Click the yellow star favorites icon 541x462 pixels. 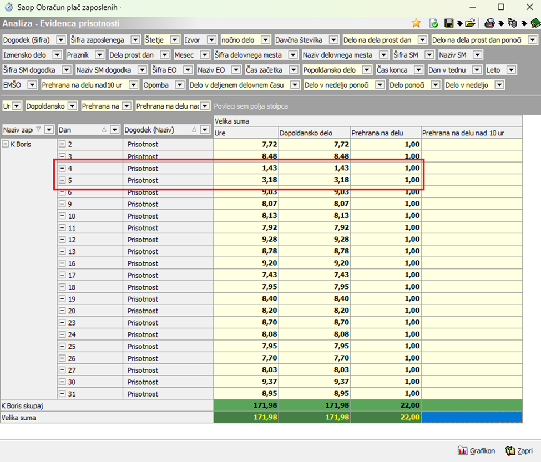coord(416,23)
